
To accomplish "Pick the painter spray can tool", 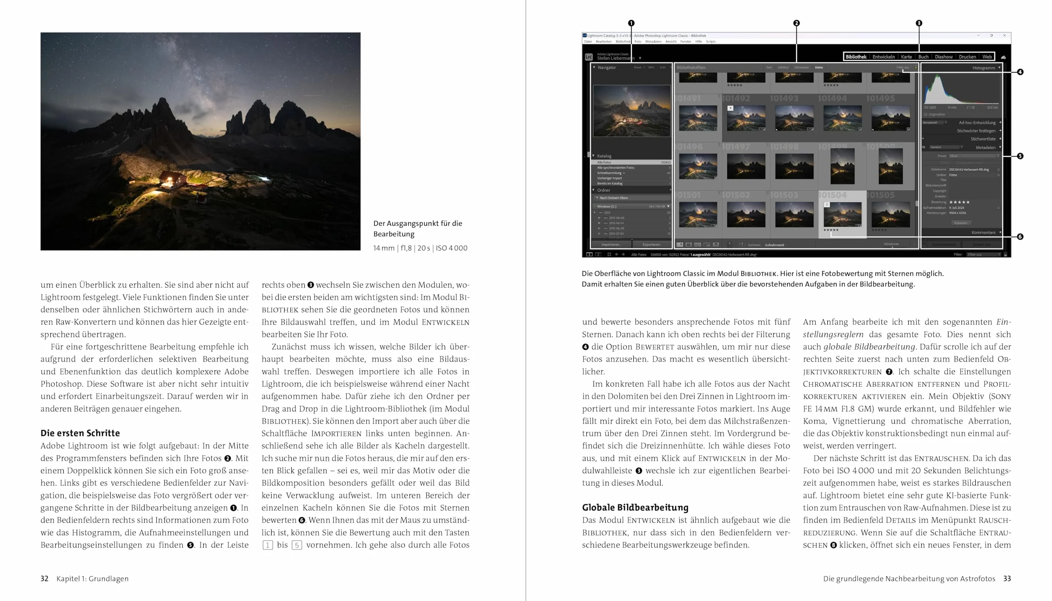I will (730, 244).
